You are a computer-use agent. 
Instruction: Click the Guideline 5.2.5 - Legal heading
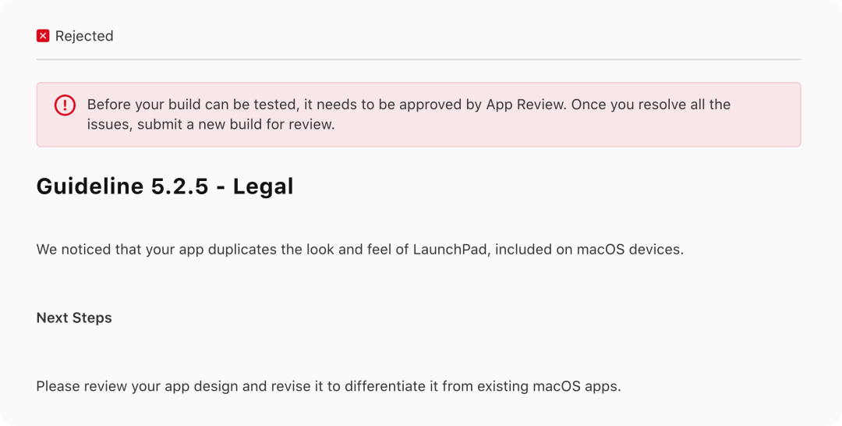pyautogui.click(x=165, y=186)
